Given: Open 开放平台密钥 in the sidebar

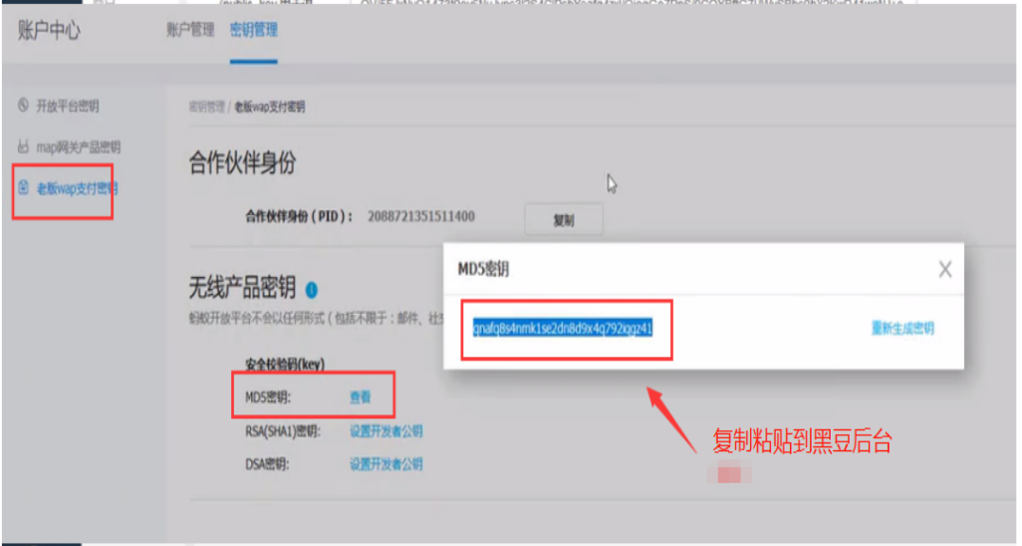Looking at the screenshot, I should (67, 106).
